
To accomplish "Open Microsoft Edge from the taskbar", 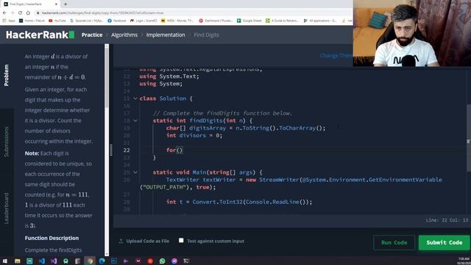I will (x=102, y=261).
